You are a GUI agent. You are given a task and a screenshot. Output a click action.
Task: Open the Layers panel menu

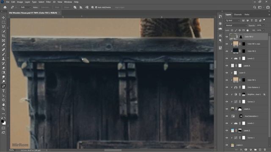269,15
